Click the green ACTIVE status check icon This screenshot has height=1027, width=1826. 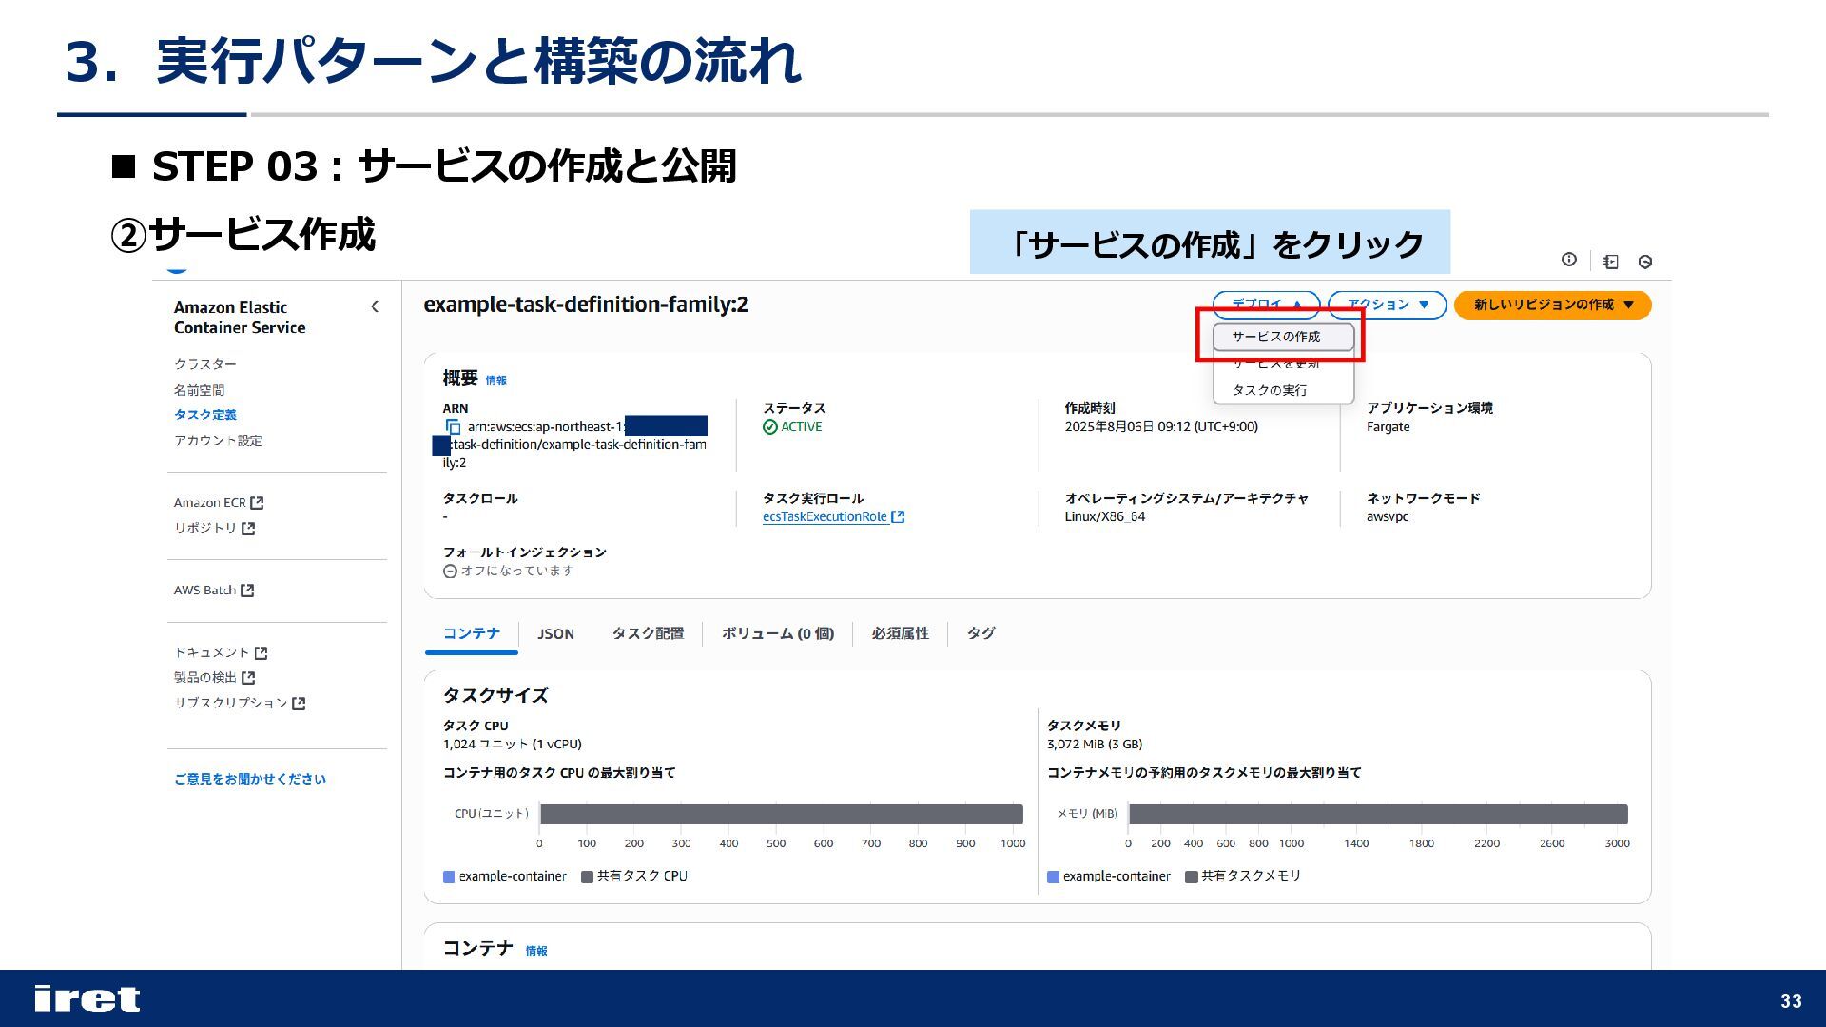click(x=770, y=427)
